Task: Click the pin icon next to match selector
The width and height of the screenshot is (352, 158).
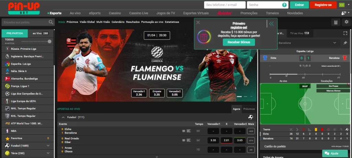Action: click(x=345, y=43)
